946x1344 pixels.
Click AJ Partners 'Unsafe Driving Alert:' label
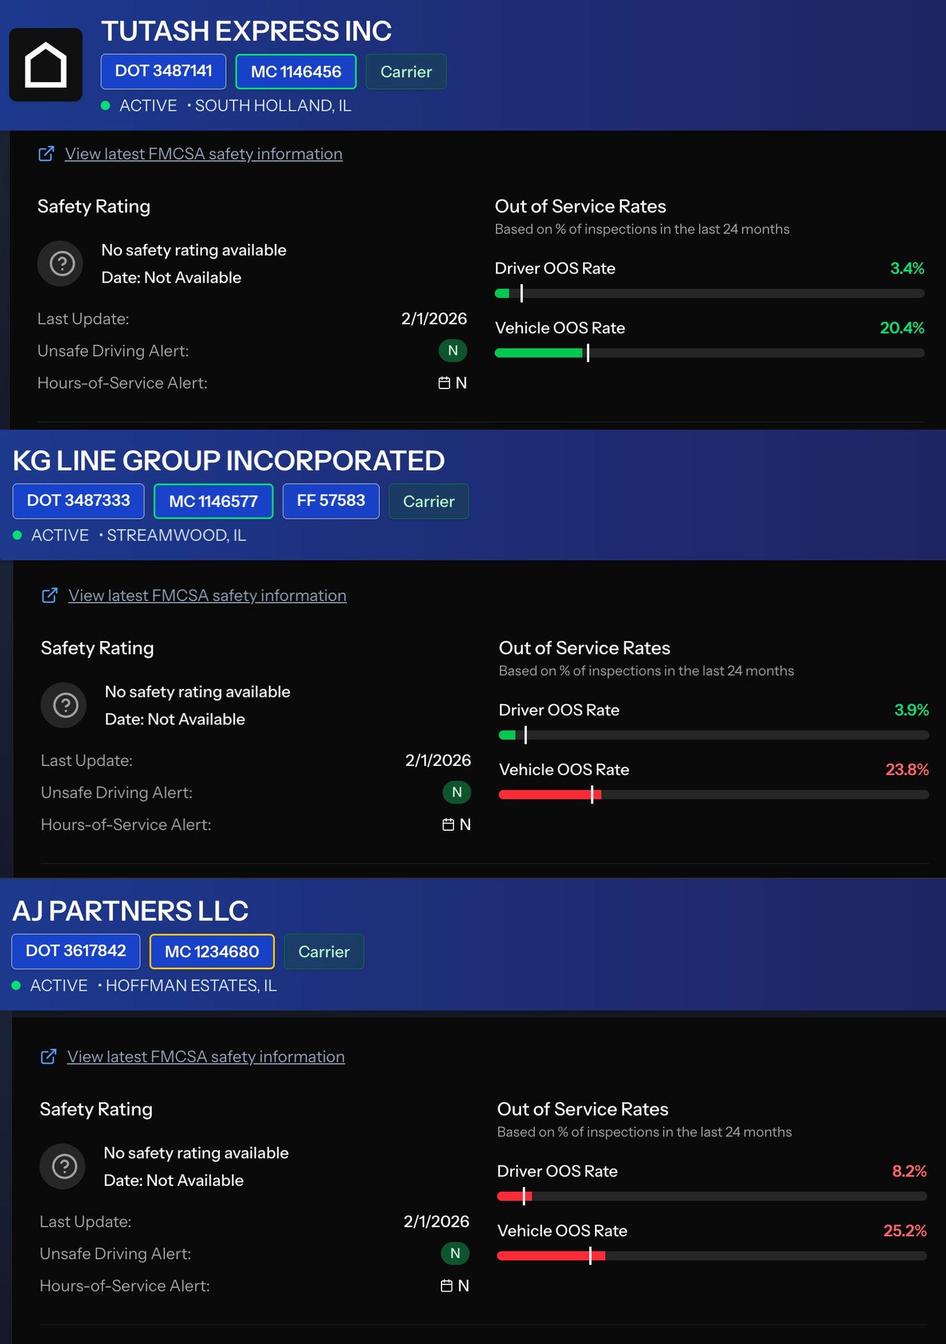(115, 1254)
